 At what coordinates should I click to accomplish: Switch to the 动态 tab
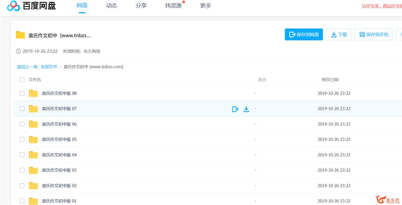tap(111, 6)
